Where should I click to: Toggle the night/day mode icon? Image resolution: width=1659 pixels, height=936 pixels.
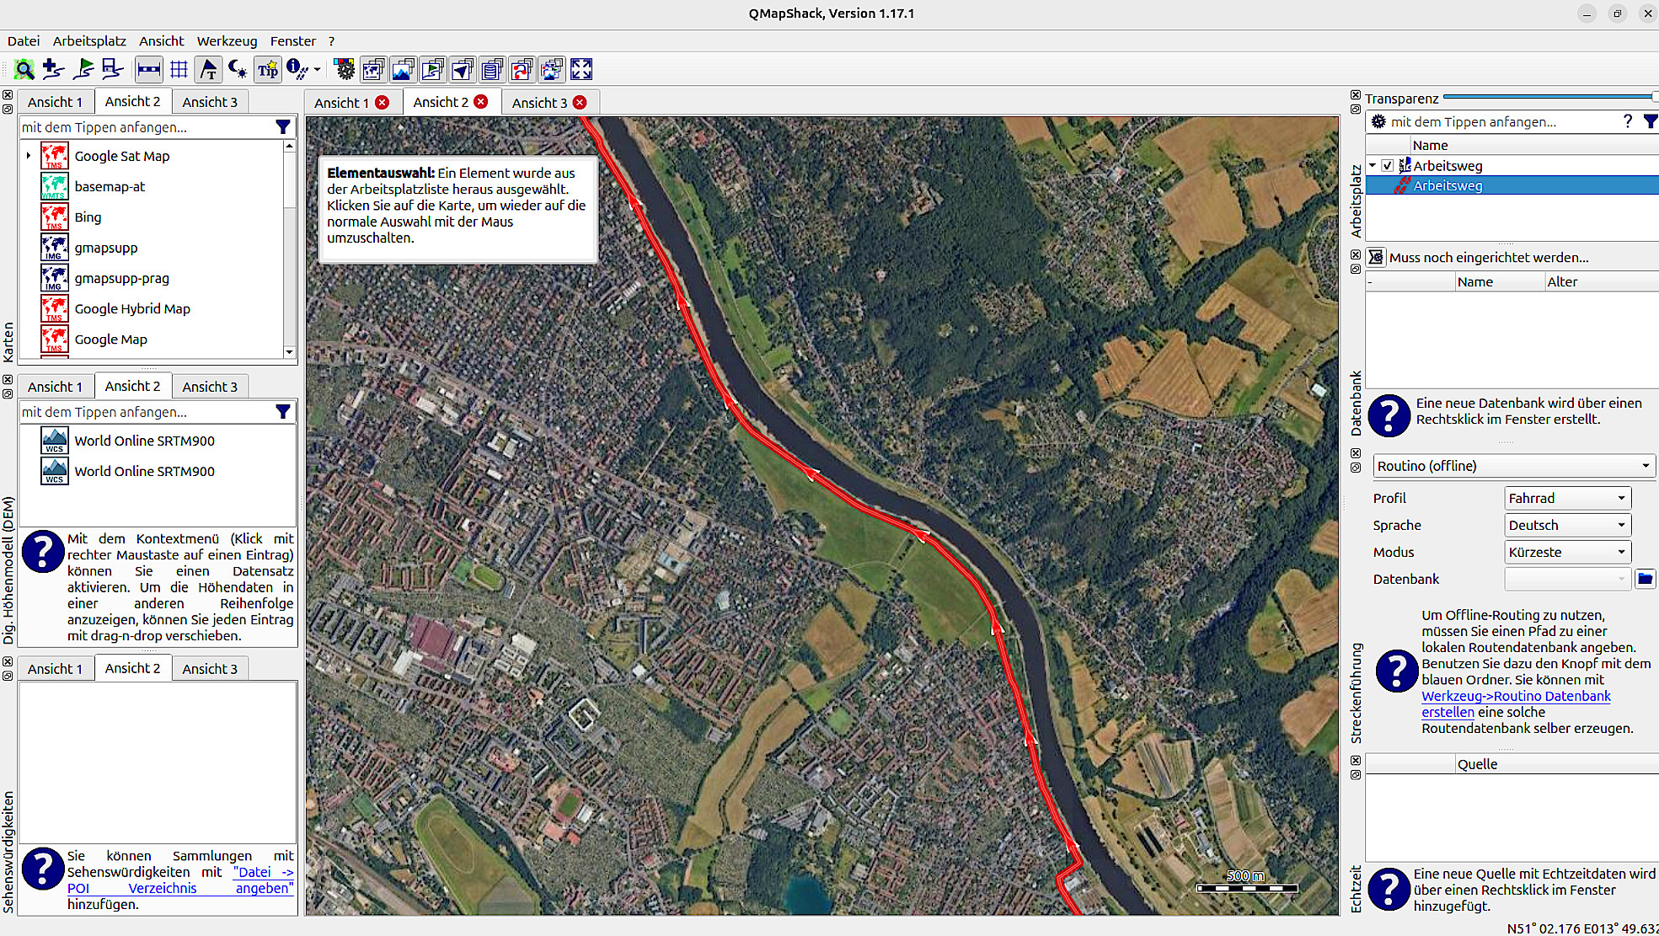[x=238, y=70]
